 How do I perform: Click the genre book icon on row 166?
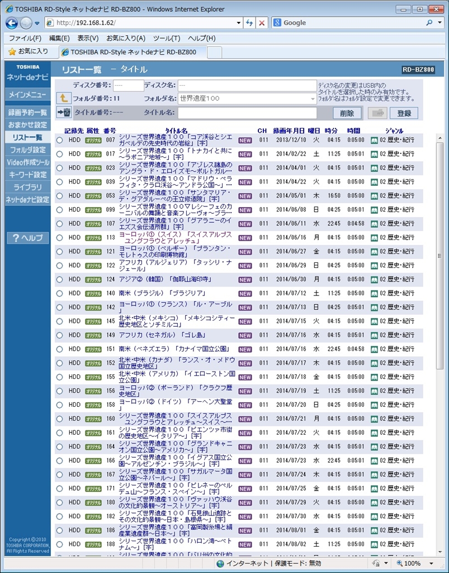[374, 461]
